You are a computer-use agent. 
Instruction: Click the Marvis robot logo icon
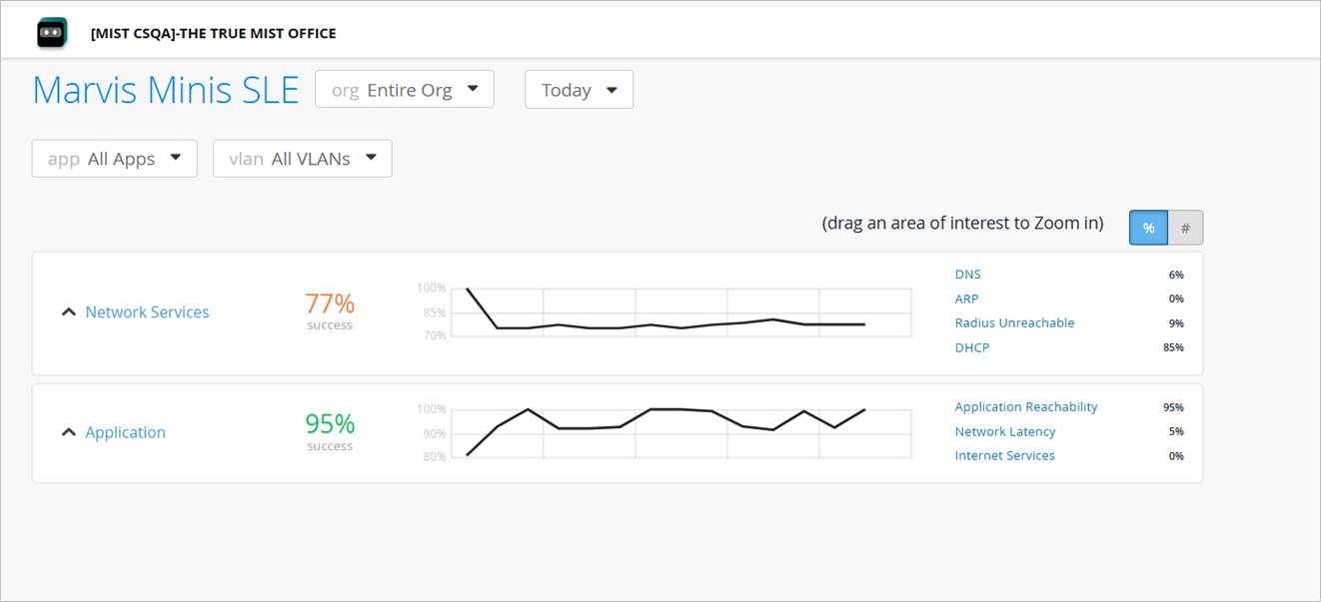51,33
